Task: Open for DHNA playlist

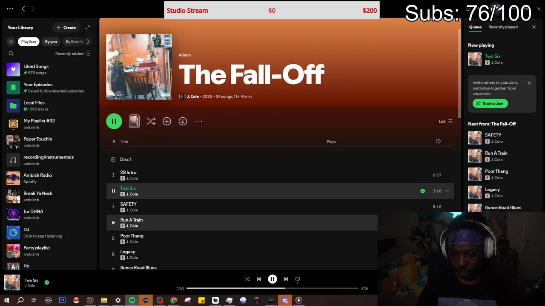Action: click(49, 215)
